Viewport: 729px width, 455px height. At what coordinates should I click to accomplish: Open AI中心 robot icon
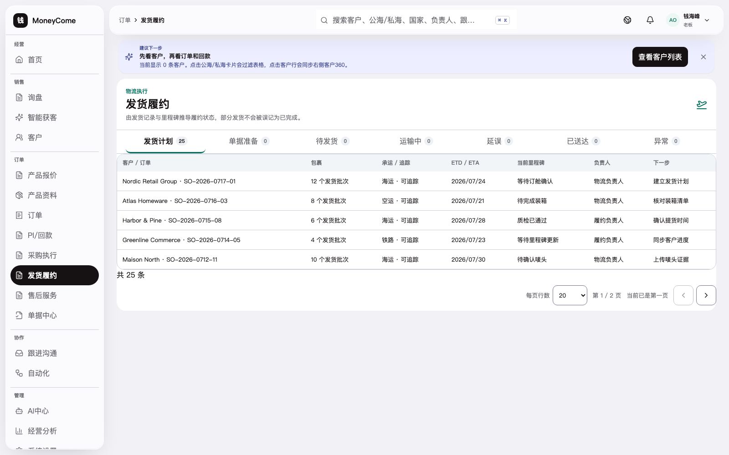19,411
